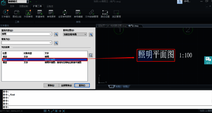Click the zoom-to-result icon beside results list
The width and height of the screenshot is (212, 113).
[x=91, y=55]
